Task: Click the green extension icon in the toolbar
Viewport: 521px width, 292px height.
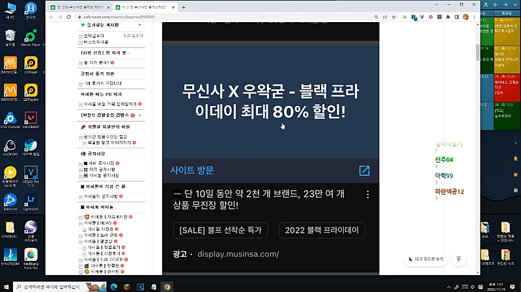Action: 404,17
